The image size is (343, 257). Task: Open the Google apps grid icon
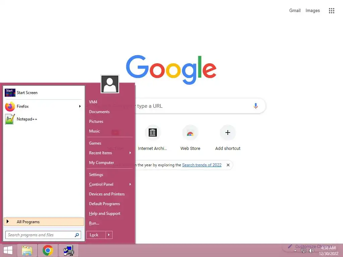pyautogui.click(x=332, y=11)
